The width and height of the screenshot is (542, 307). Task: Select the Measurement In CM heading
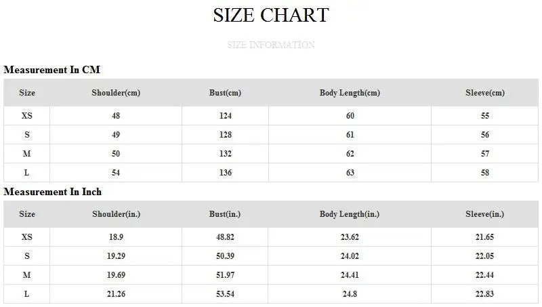click(52, 70)
